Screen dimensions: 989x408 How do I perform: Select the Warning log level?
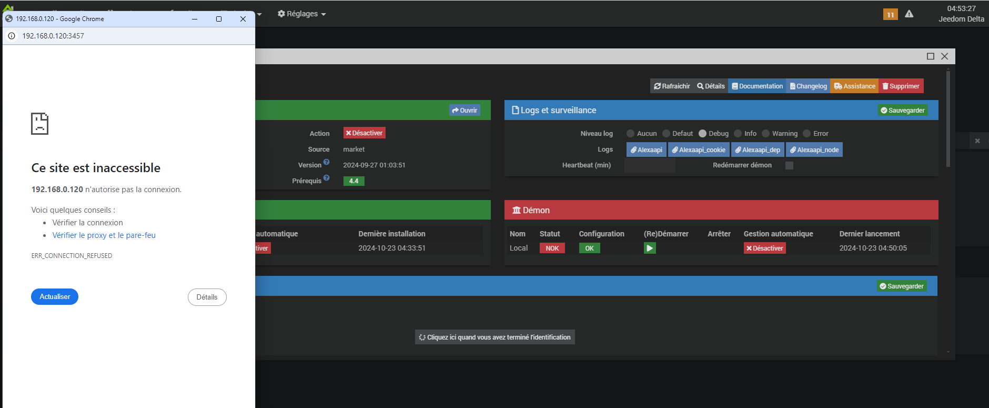point(766,134)
